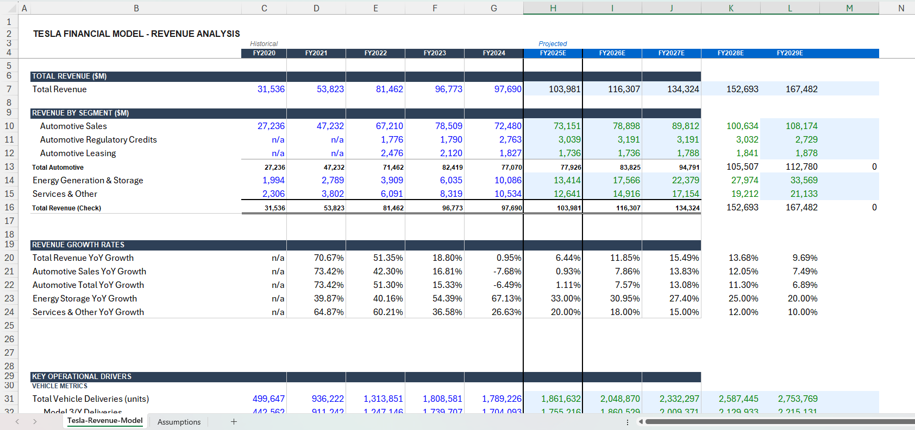Go to next sheet using right arrow

[x=35, y=421]
